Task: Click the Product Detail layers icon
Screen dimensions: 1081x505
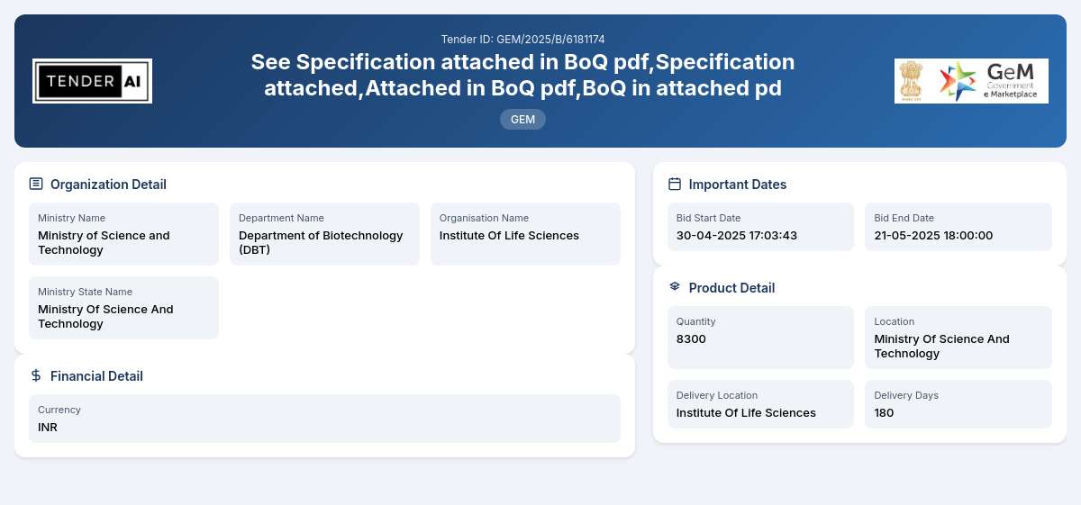Action: click(675, 287)
